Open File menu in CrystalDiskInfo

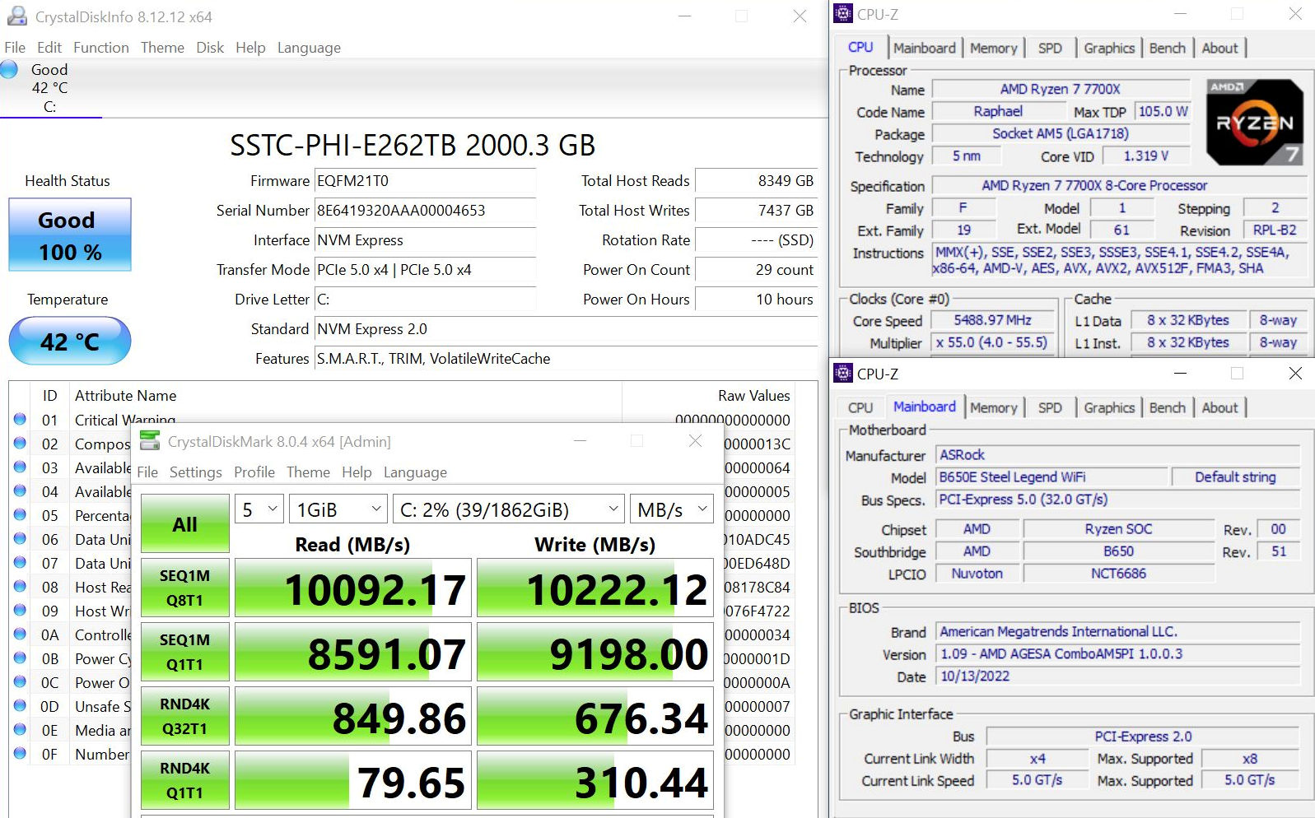pos(15,48)
